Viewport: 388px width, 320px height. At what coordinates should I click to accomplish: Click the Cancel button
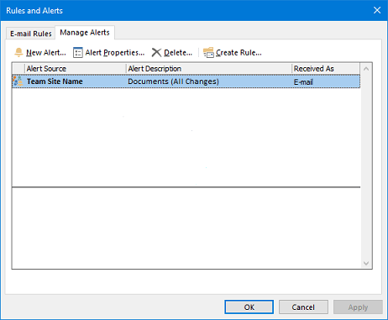click(303, 307)
